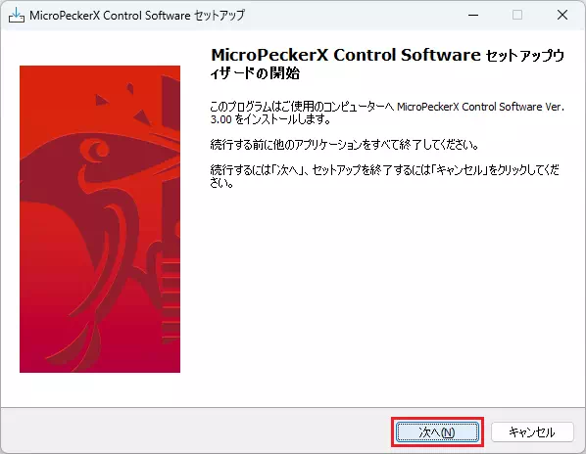Minimize the setup wizard window
586x454 pixels.
pos(473,16)
